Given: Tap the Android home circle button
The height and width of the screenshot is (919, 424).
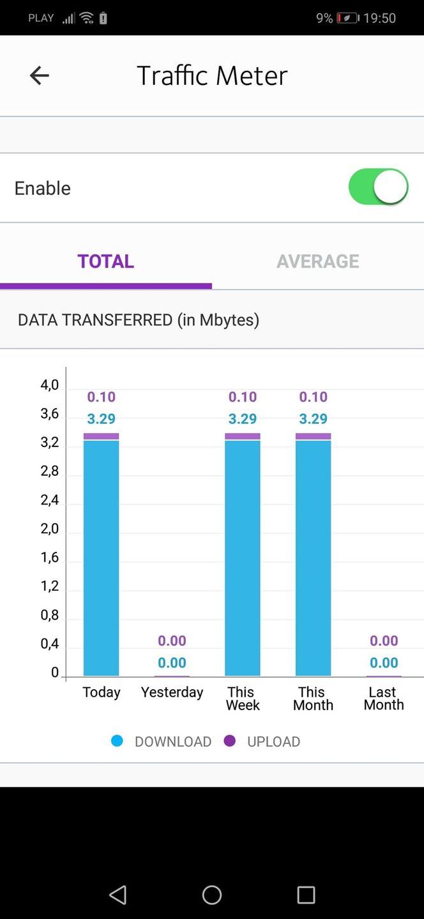Looking at the screenshot, I should pyautogui.click(x=212, y=895).
